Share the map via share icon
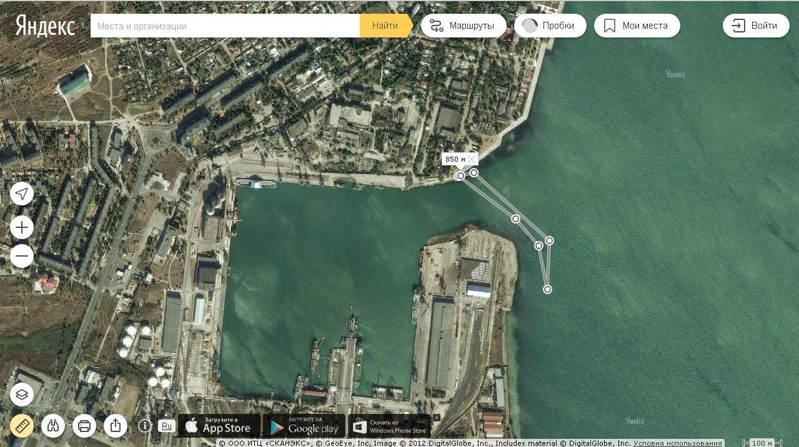799x447 pixels. (x=116, y=426)
